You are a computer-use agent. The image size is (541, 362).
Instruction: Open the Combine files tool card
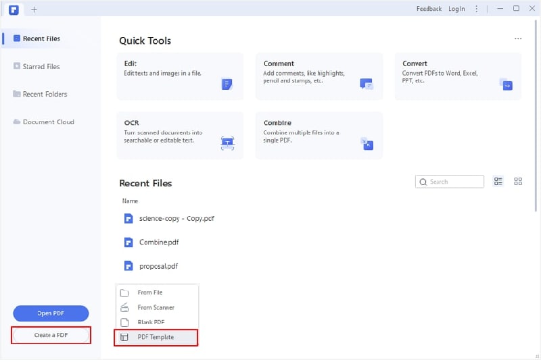click(x=319, y=135)
